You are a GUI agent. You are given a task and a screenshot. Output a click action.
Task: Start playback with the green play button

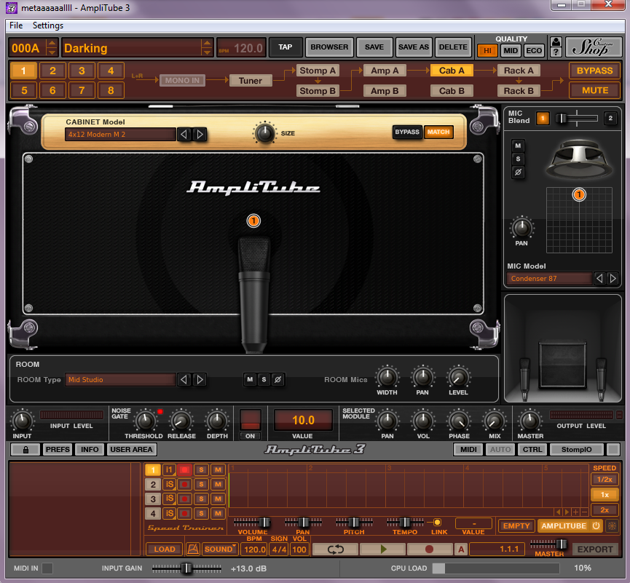point(382,549)
